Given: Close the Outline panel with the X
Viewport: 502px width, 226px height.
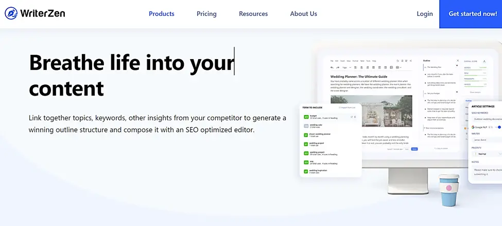Looking at the screenshot, I should (x=458, y=61).
